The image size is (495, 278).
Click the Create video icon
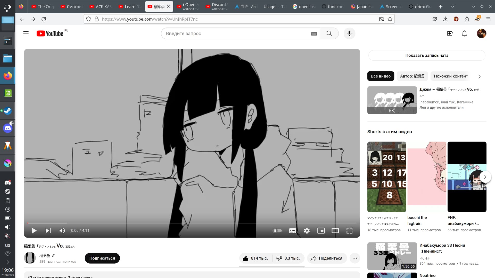point(450,33)
